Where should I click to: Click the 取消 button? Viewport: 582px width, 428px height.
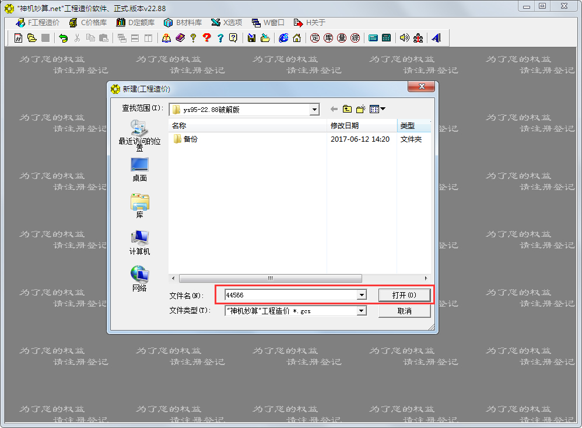pyautogui.click(x=404, y=311)
